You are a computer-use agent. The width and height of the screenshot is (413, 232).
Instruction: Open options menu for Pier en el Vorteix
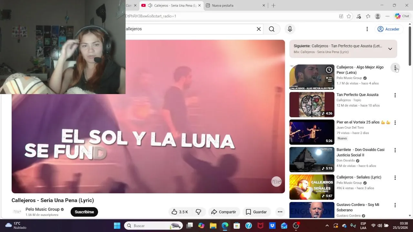pos(395,122)
